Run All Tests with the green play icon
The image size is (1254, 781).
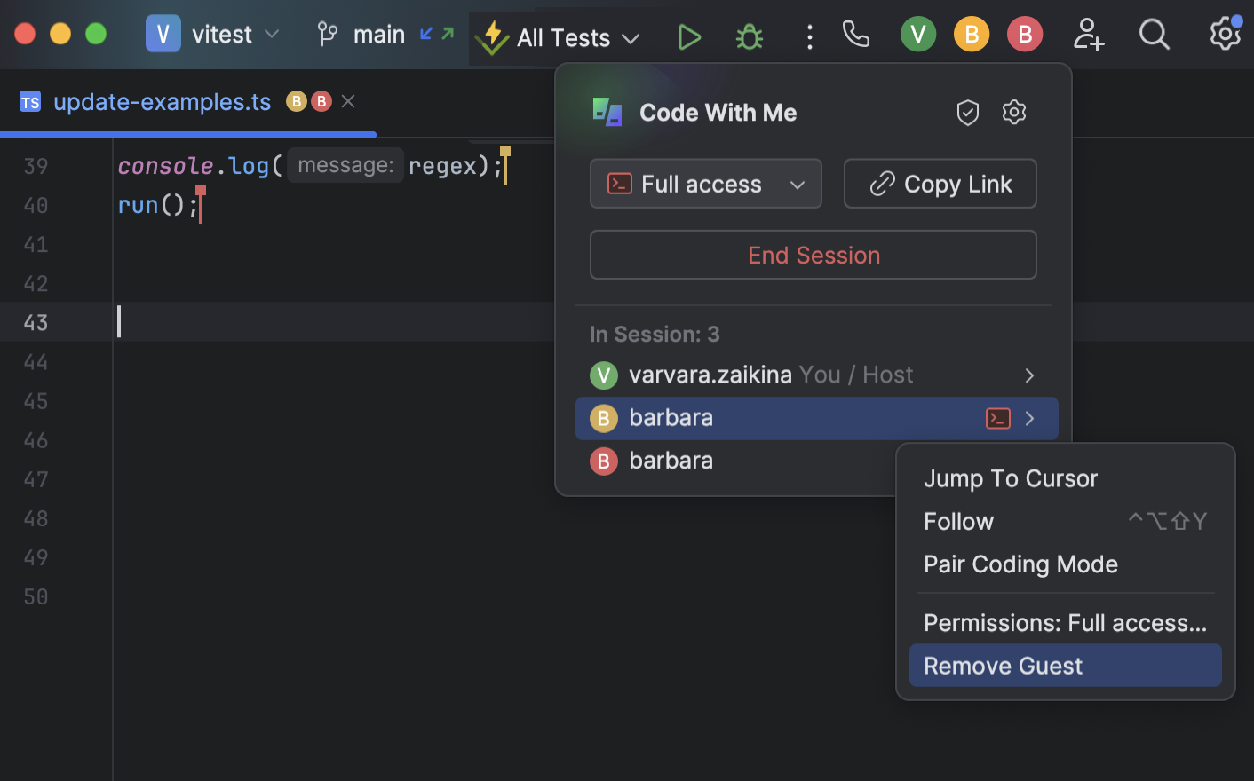pyautogui.click(x=689, y=35)
